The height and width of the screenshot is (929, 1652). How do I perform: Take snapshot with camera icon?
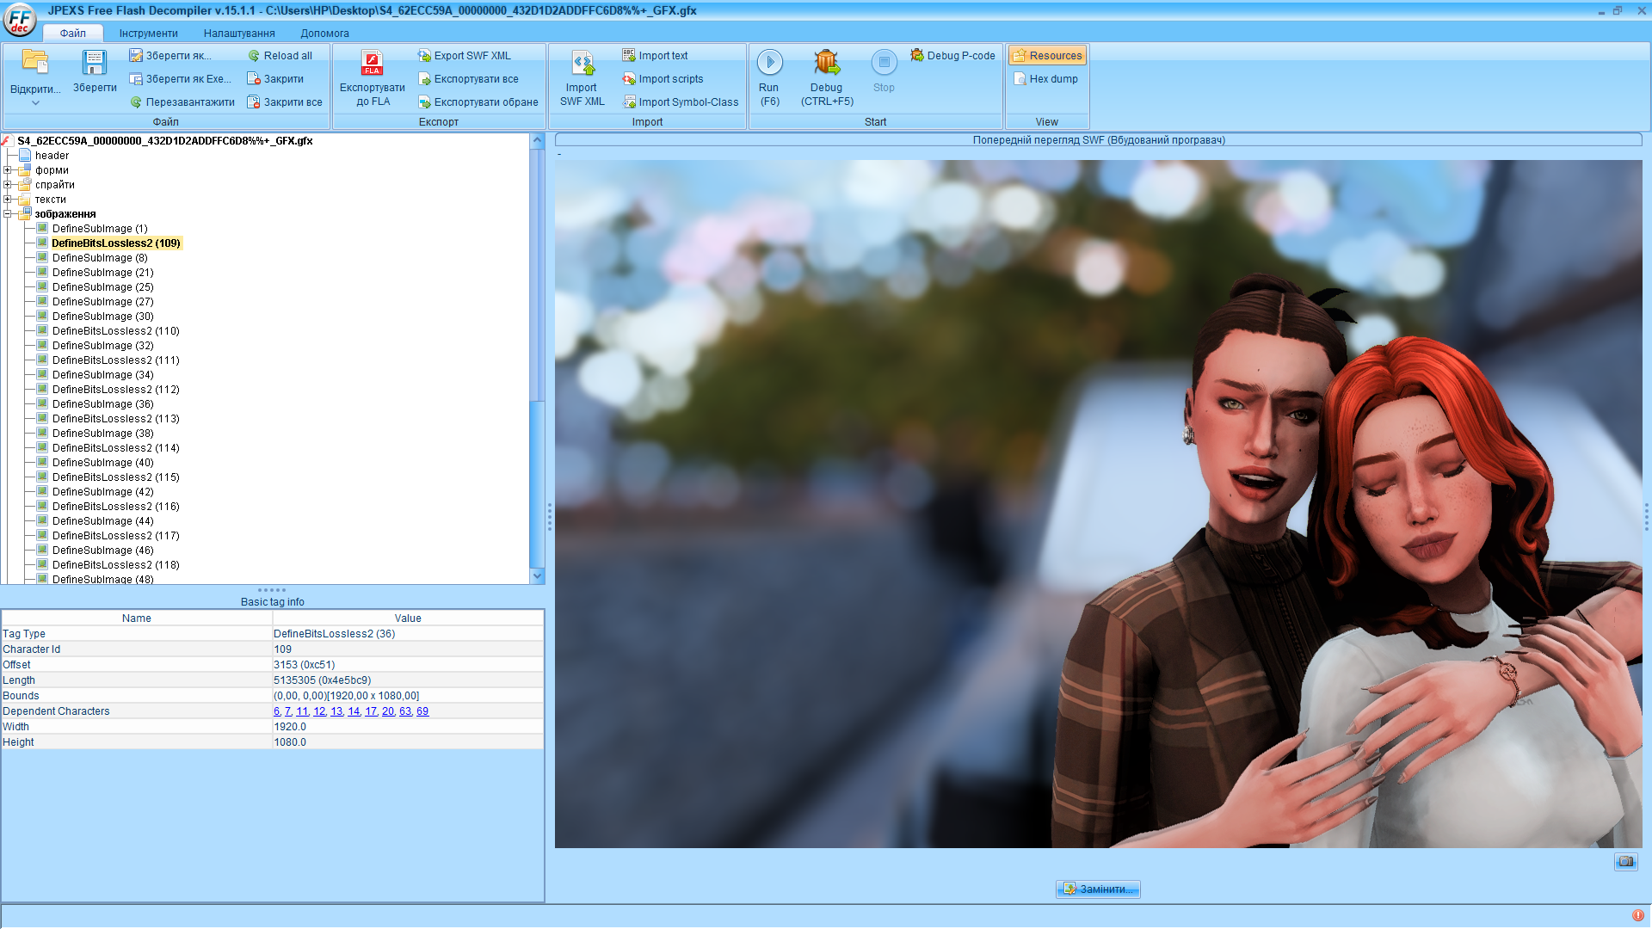coord(1625,861)
